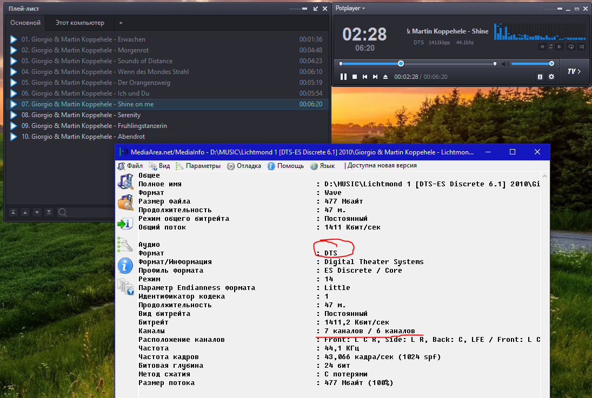Viewport: 592px width, 398px height.
Task: Play track 04 Wenn des Mondes Strahl arrow
Action: click(x=14, y=72)
